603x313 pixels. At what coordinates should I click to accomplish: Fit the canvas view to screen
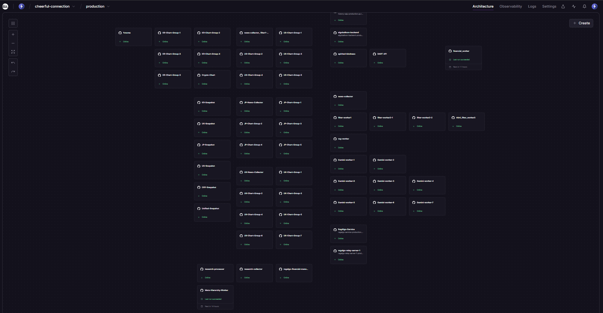(x=13, y=52)
